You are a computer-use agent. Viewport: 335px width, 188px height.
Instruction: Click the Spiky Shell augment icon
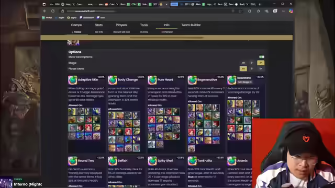click(x=152, y=161)
